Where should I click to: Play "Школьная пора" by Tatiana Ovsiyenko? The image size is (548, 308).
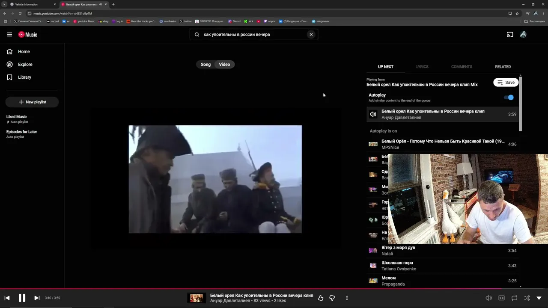point(443,266)
